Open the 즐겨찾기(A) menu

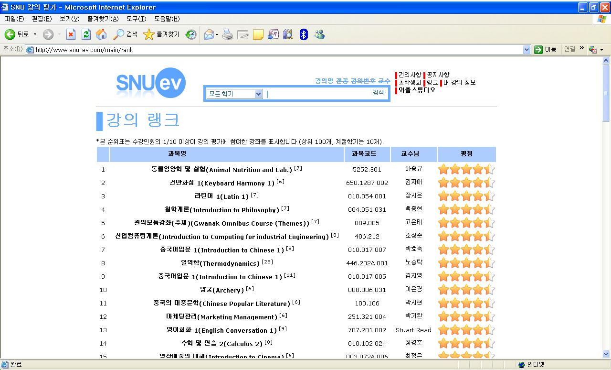tap(103, 19)
